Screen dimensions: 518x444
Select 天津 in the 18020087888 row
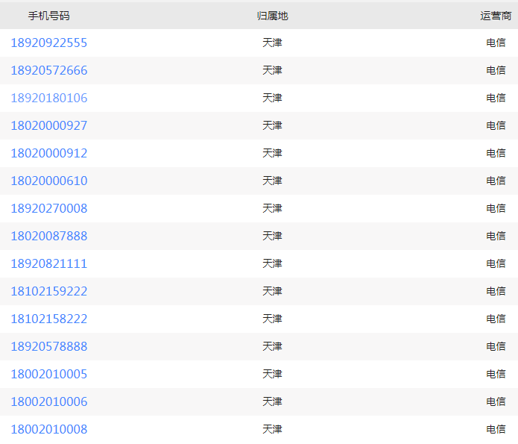[x=273, y=237]
